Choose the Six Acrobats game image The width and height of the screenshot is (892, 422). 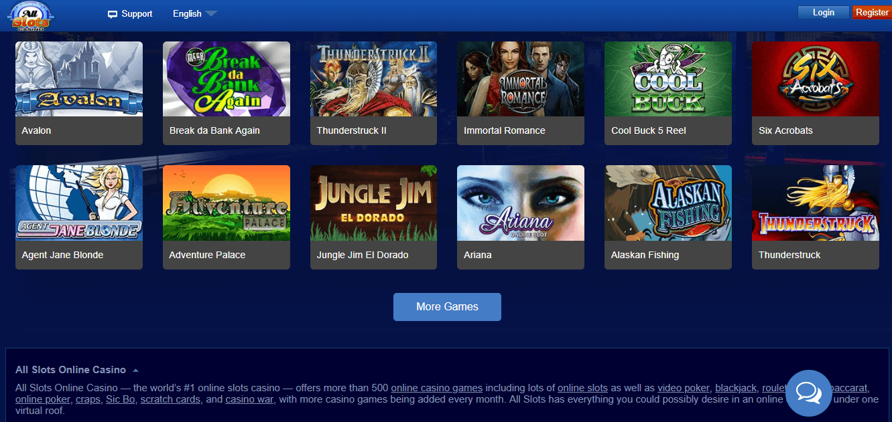coord(816,79)
